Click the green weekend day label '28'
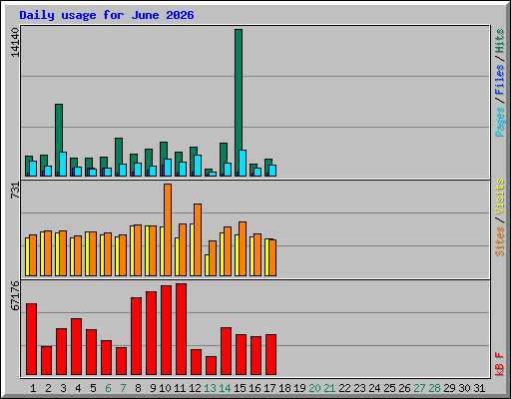 pyautogui.click(x=434, y=388)
